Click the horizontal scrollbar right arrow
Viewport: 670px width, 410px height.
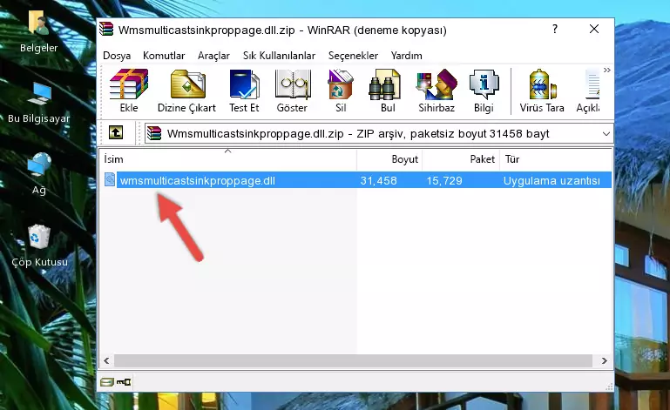(604, 360)
